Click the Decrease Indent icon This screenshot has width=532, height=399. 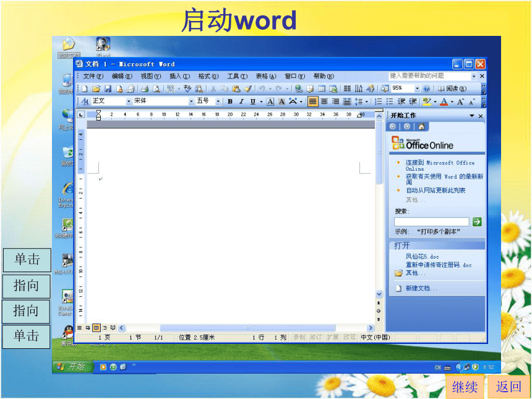click(401, 101)
